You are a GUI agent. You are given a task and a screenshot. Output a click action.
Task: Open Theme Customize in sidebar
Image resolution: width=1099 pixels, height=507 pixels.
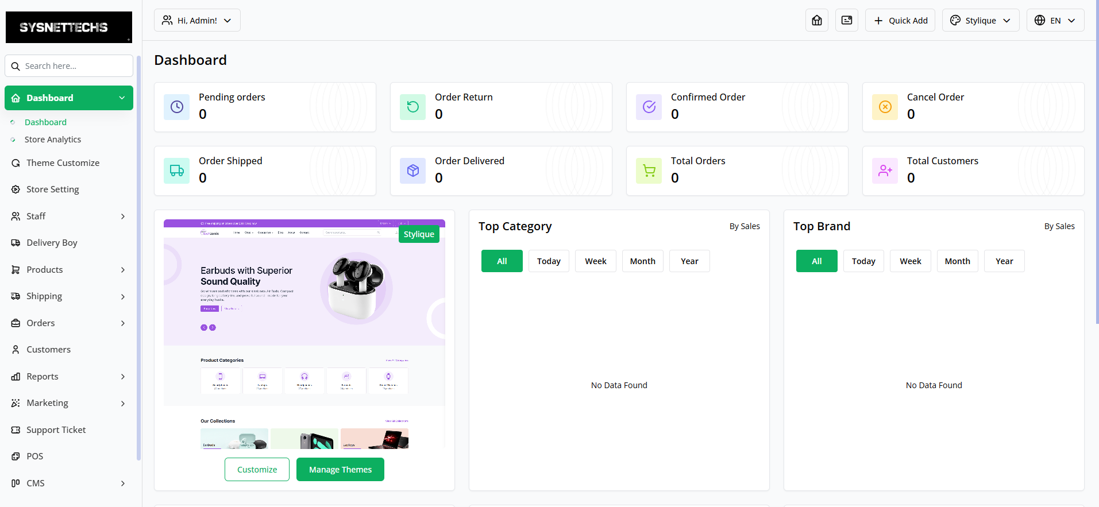(x=63, y=163)
